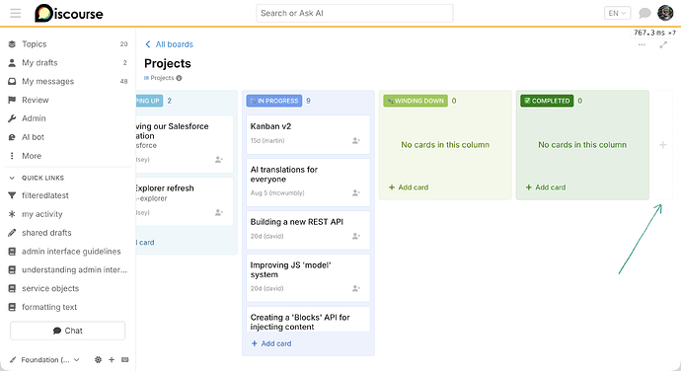Click the Discourse logo
This screenshot has height=371, width=681.
(69, 13)
